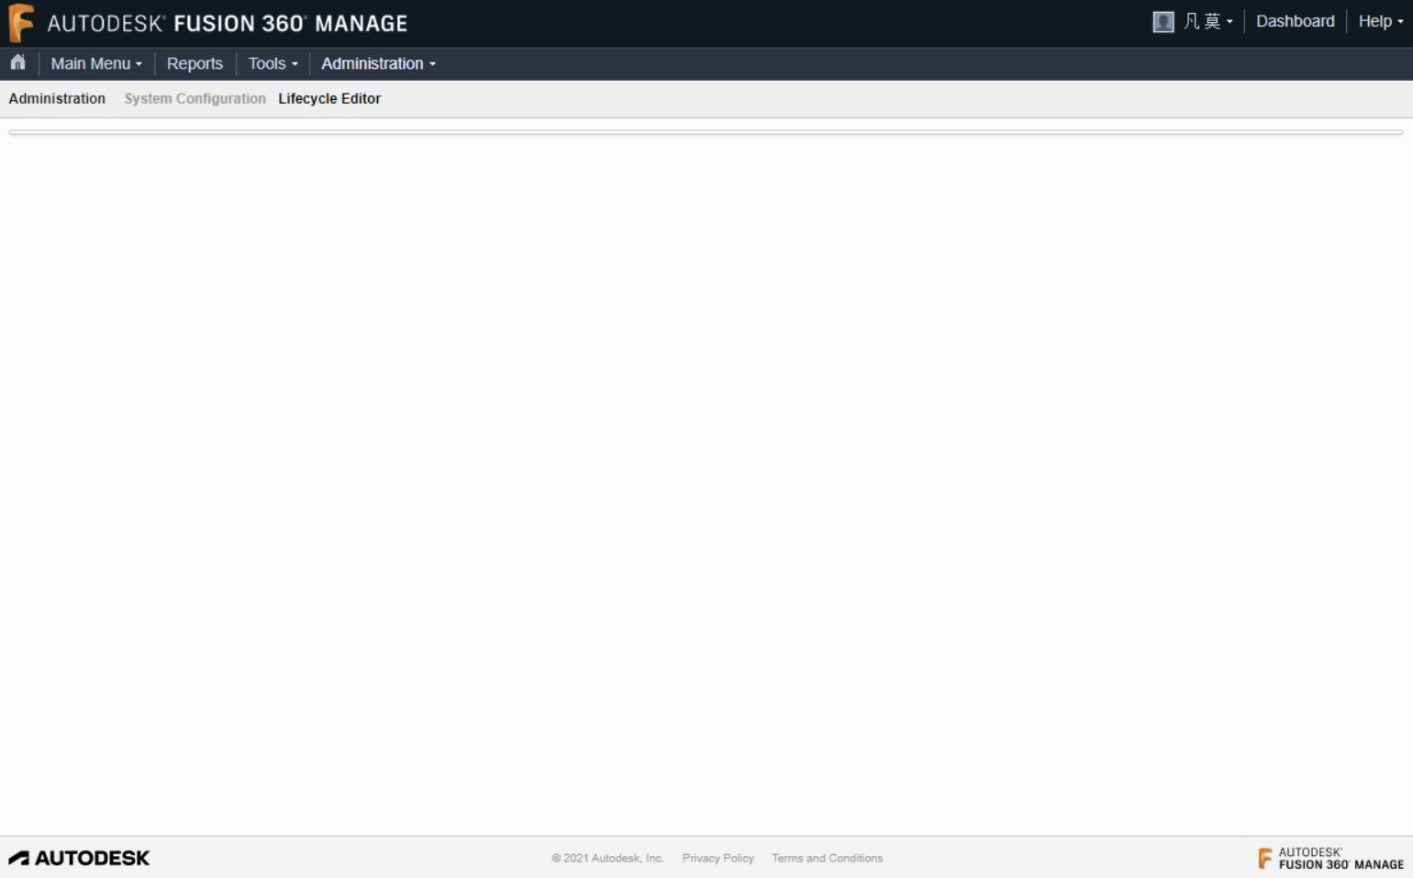Click the Lifecycle Editor breadcrumb
Image resolution: width=1413 pixels, height=878 pixels.
click(x=329, y=98)
